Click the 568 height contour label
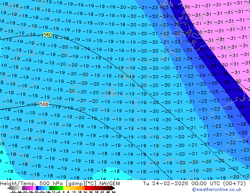The height and width of the screenshot is (193, 250). tap(44, 104)
